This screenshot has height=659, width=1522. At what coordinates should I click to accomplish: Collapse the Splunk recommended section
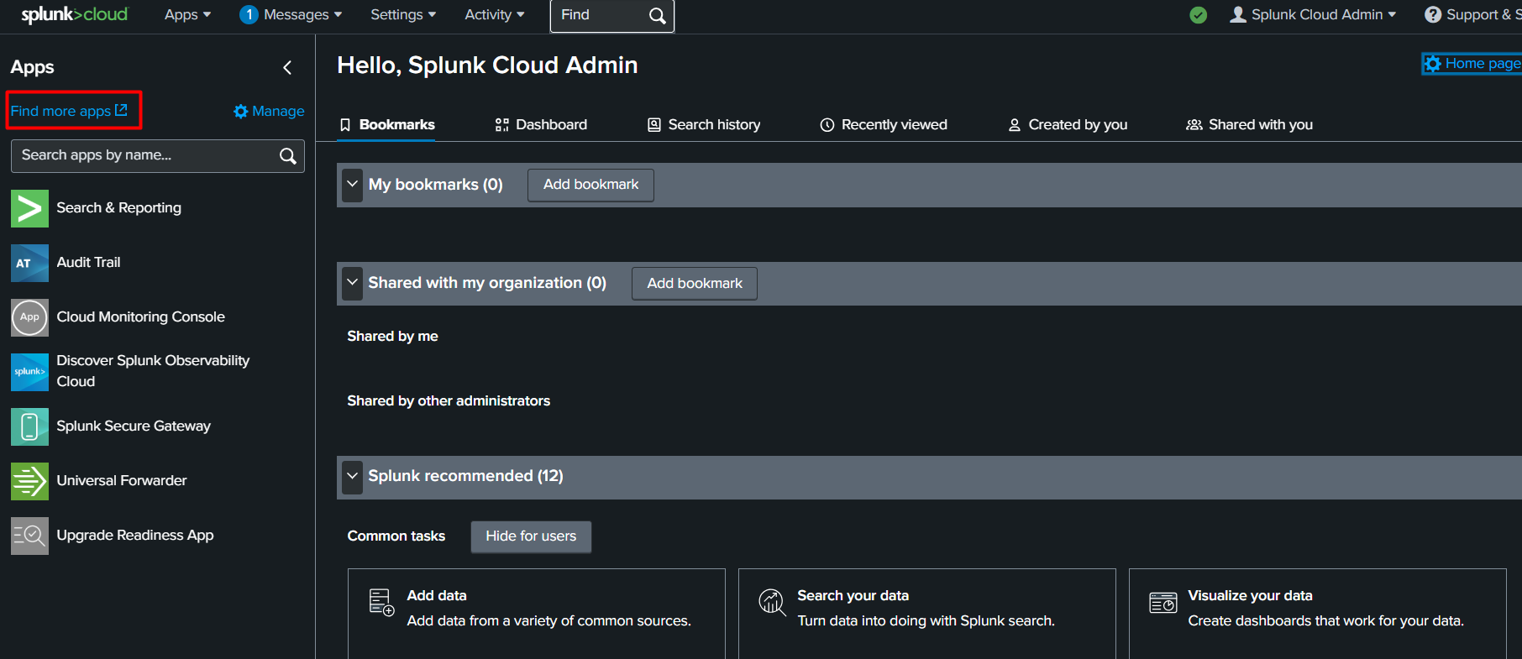(x=352, y=476)
